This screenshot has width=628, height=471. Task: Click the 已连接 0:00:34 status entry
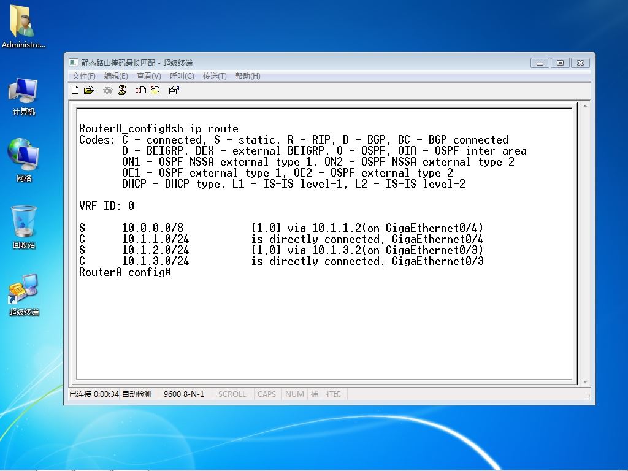(94, 394)
